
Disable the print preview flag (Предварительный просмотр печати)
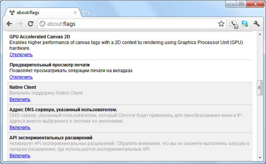point(21,77)
